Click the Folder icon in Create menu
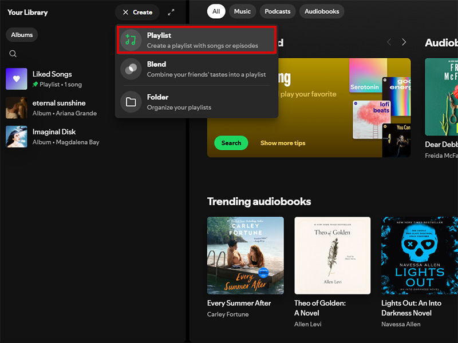 pos(131,102)
